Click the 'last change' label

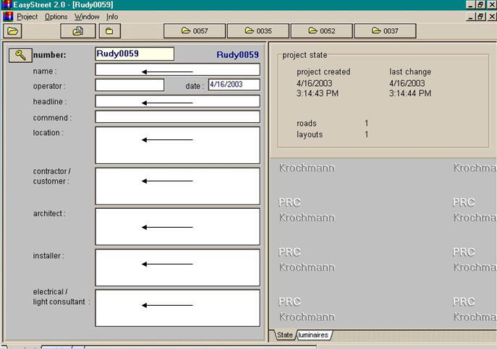point(410,72)
